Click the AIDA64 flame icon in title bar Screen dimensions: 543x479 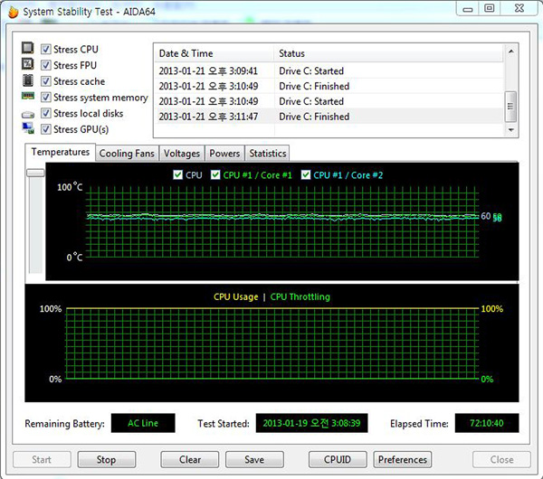point(14,12)
